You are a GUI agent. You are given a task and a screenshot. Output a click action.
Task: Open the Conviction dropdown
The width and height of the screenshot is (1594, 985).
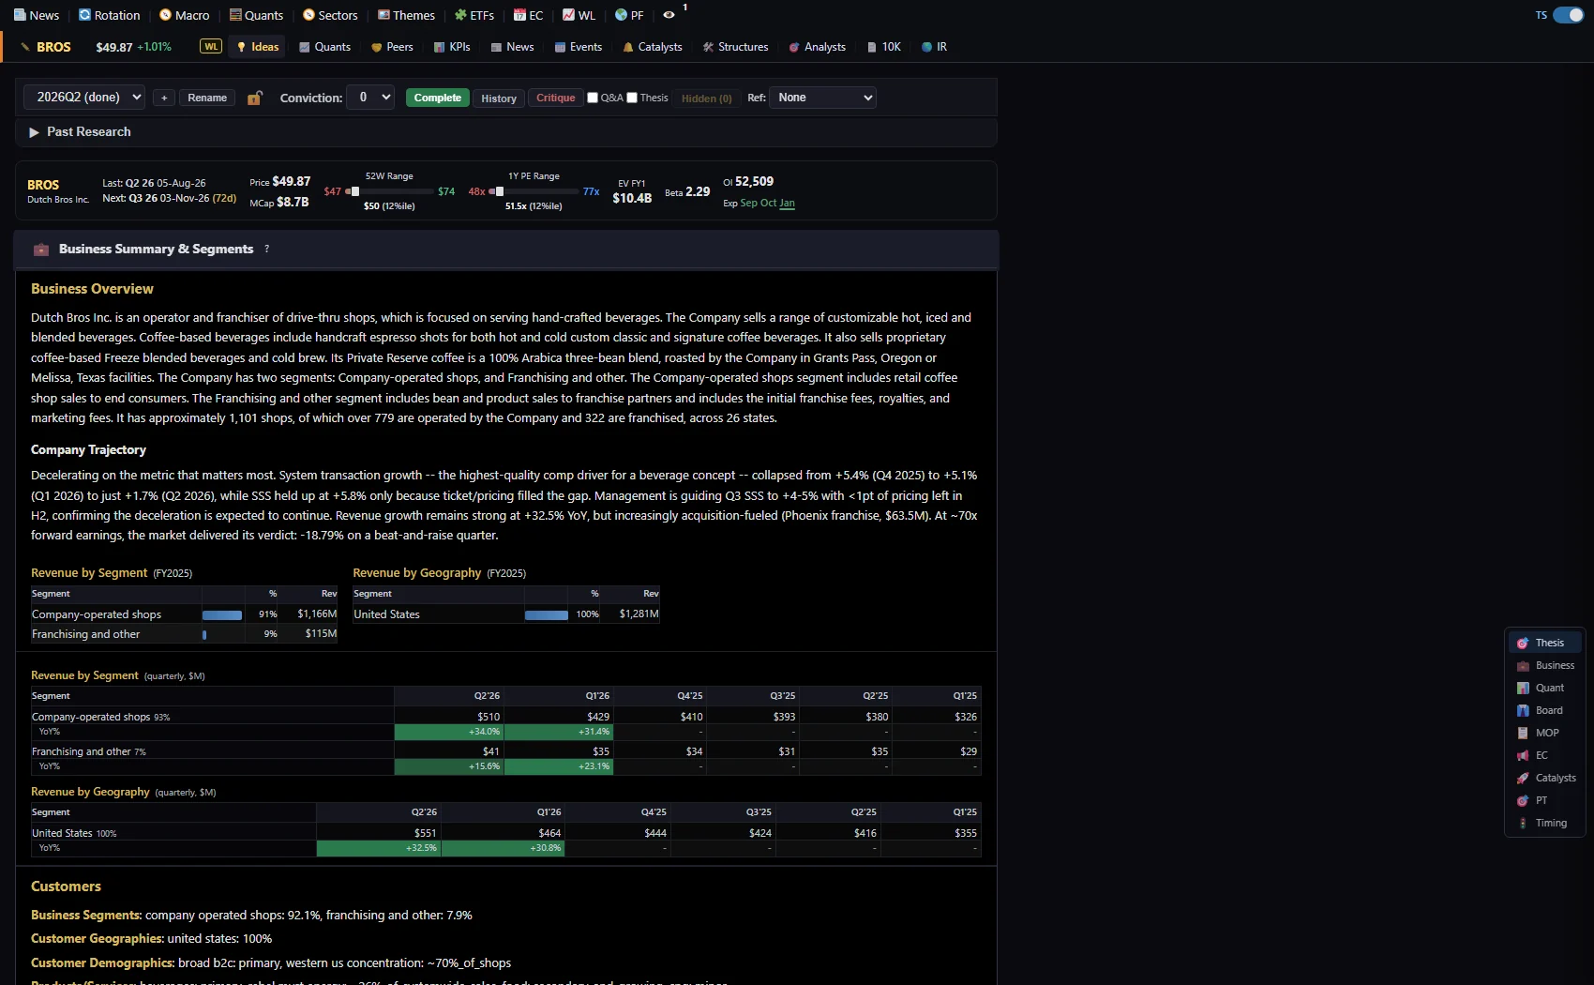pyautogui.click(x=370, y=97)
